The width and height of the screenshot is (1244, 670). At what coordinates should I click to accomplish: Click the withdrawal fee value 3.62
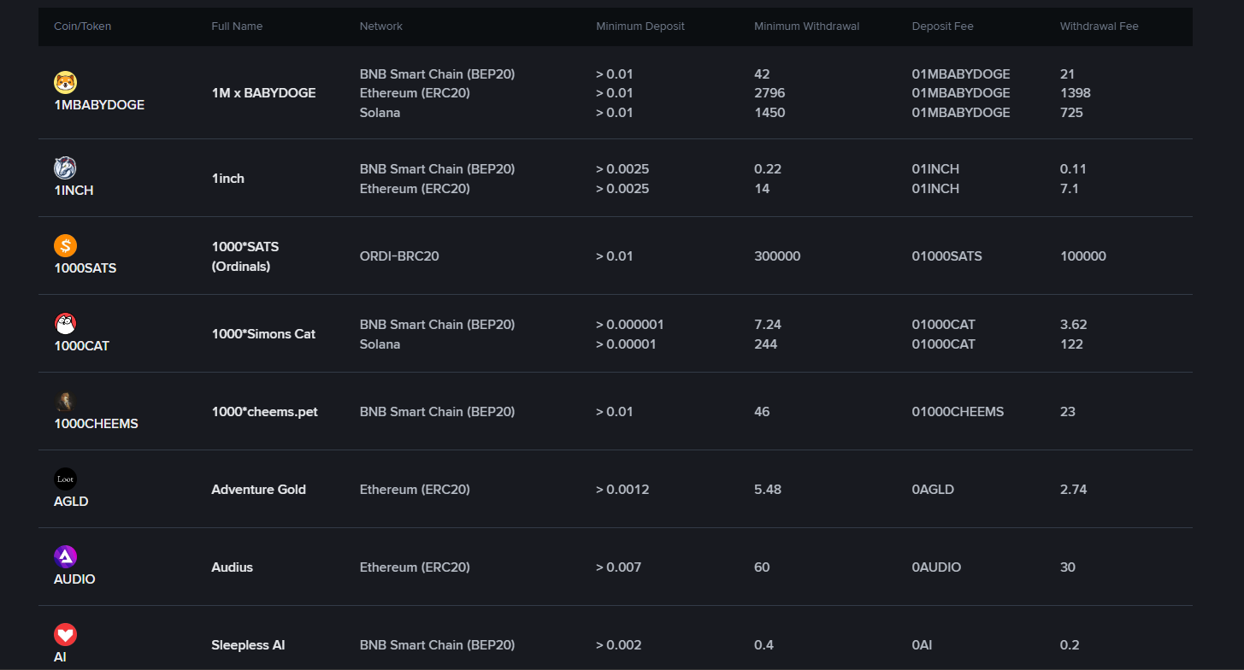point(1074,325)
